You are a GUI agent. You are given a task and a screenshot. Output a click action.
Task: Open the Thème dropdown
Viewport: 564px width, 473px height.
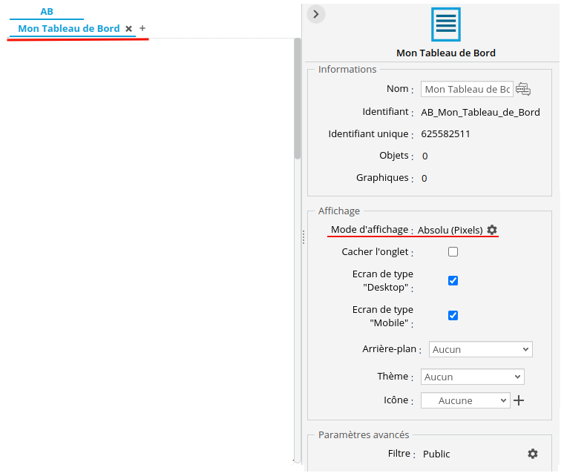pyautogui.click(x=472, y=377)
